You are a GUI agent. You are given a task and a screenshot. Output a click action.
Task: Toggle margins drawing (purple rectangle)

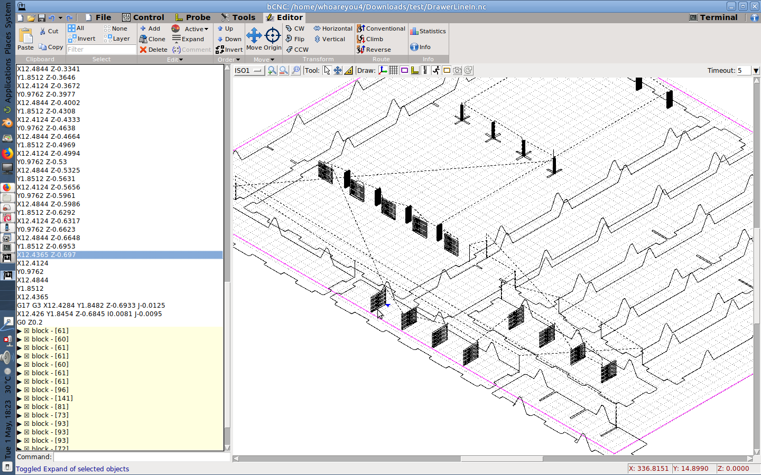(404, 70)
